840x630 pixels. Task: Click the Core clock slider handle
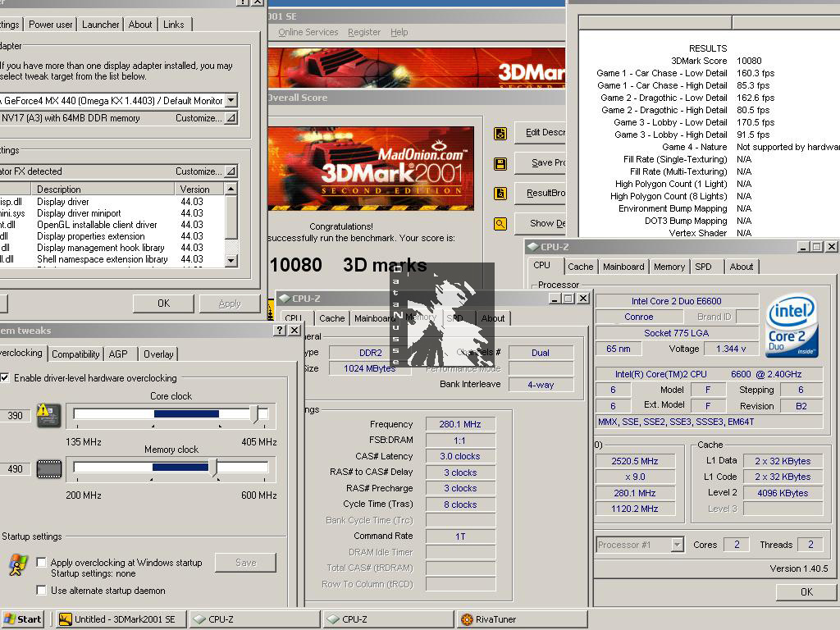click(254, 414)
